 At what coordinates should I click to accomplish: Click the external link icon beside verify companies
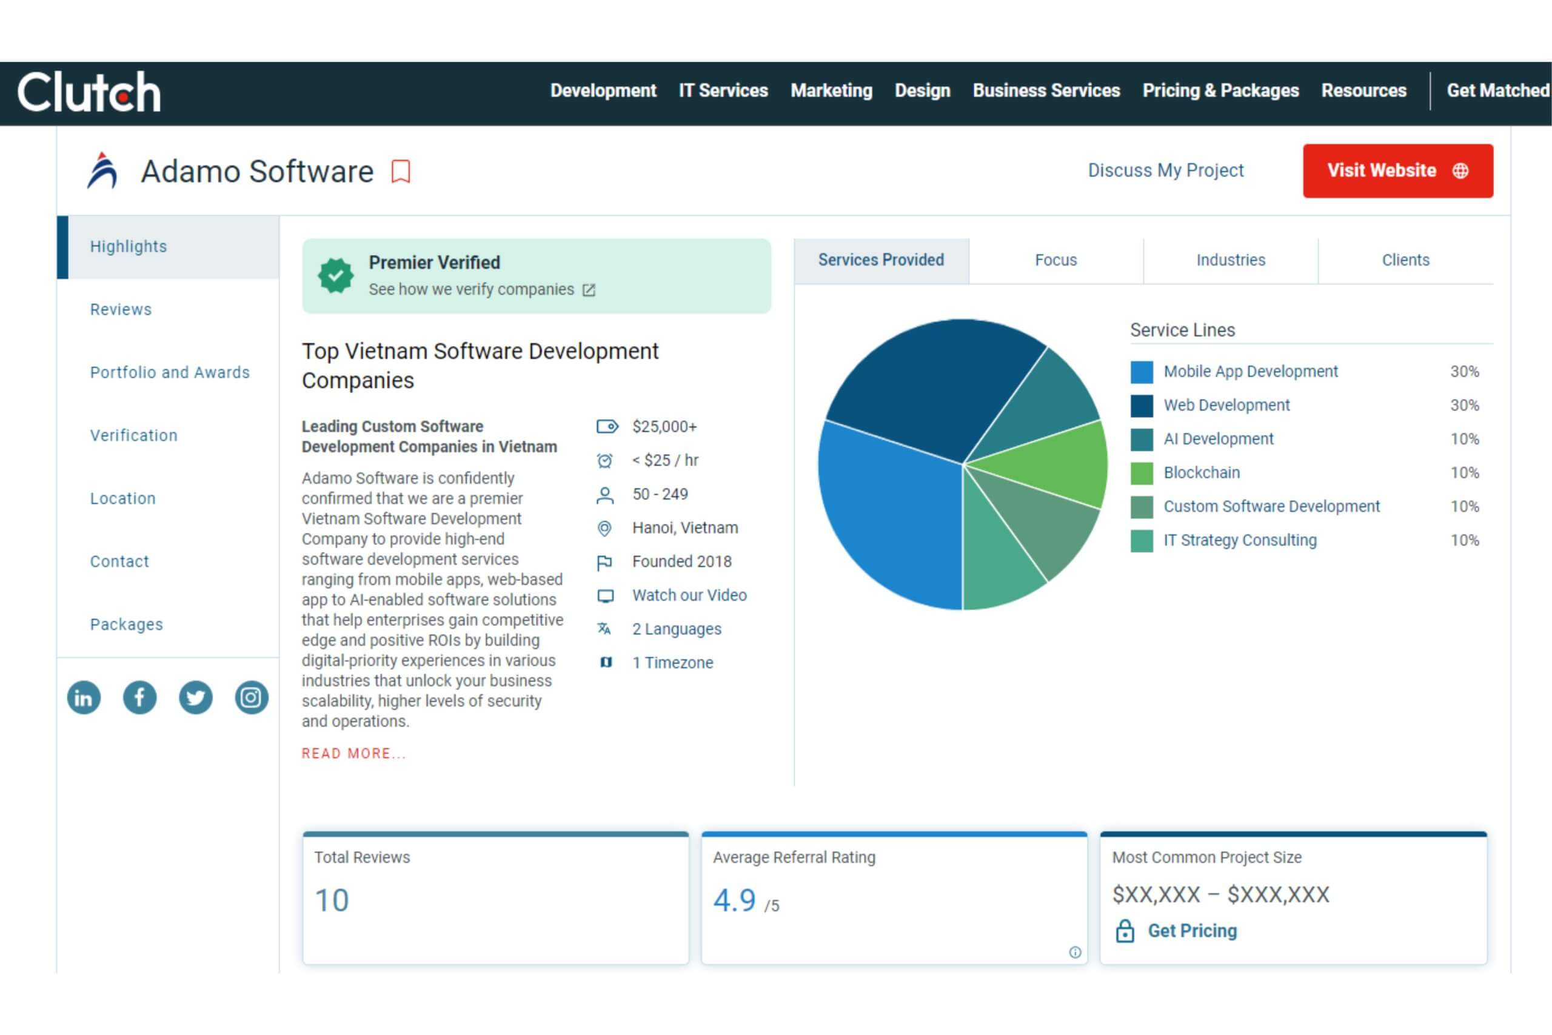[x=589, y=290]
